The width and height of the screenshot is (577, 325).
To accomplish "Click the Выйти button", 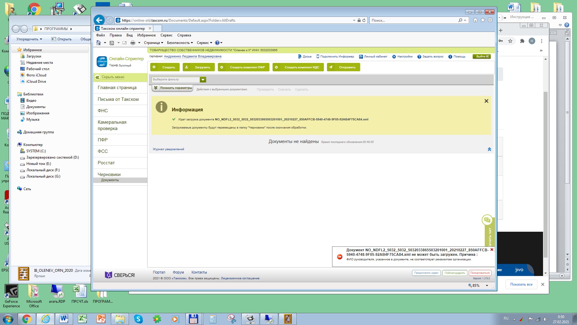I will click(x=482, y=57).
